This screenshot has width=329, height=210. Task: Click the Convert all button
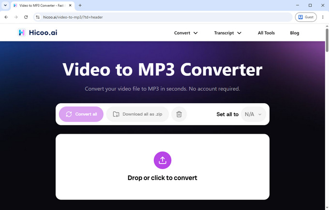tap(81, 114)
